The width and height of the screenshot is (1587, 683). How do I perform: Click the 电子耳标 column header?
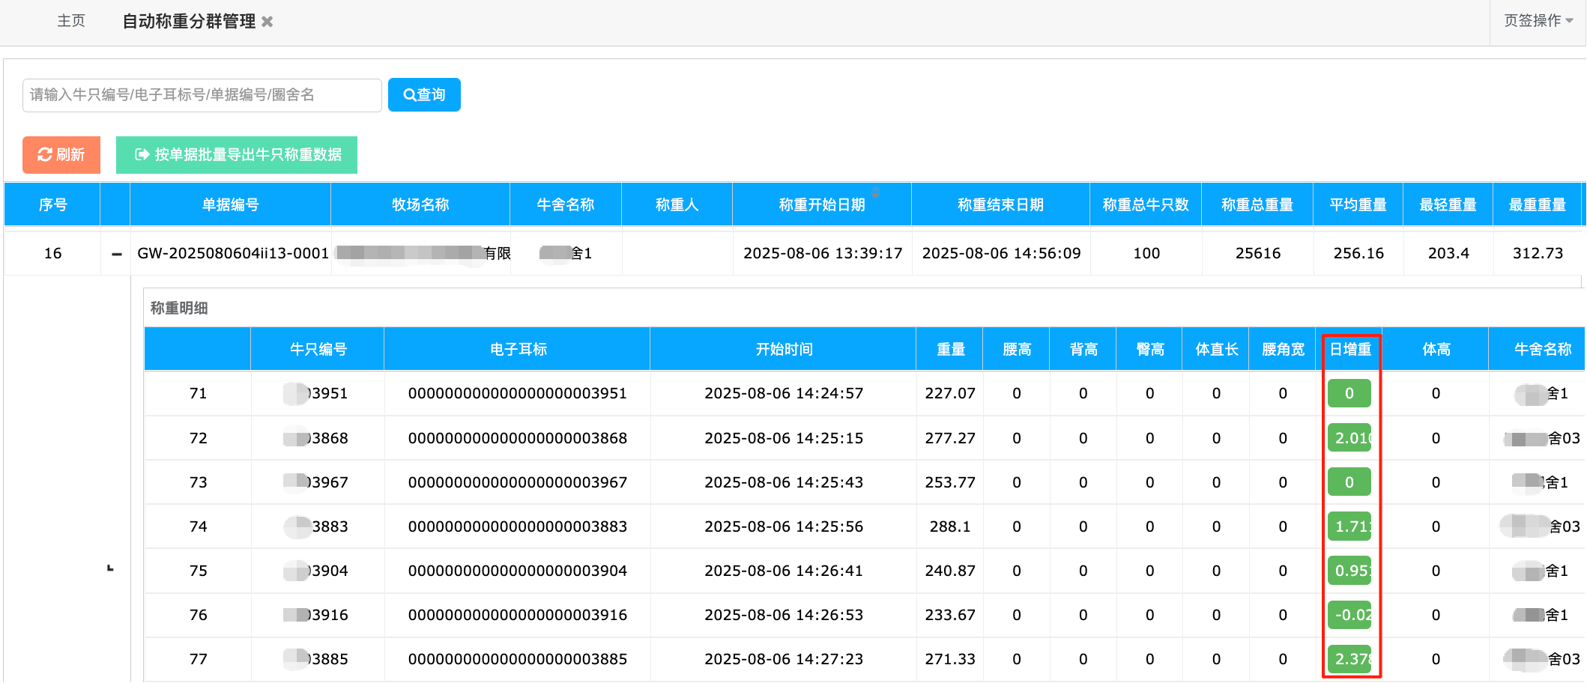pyautogui.click(x=518, y=349)
